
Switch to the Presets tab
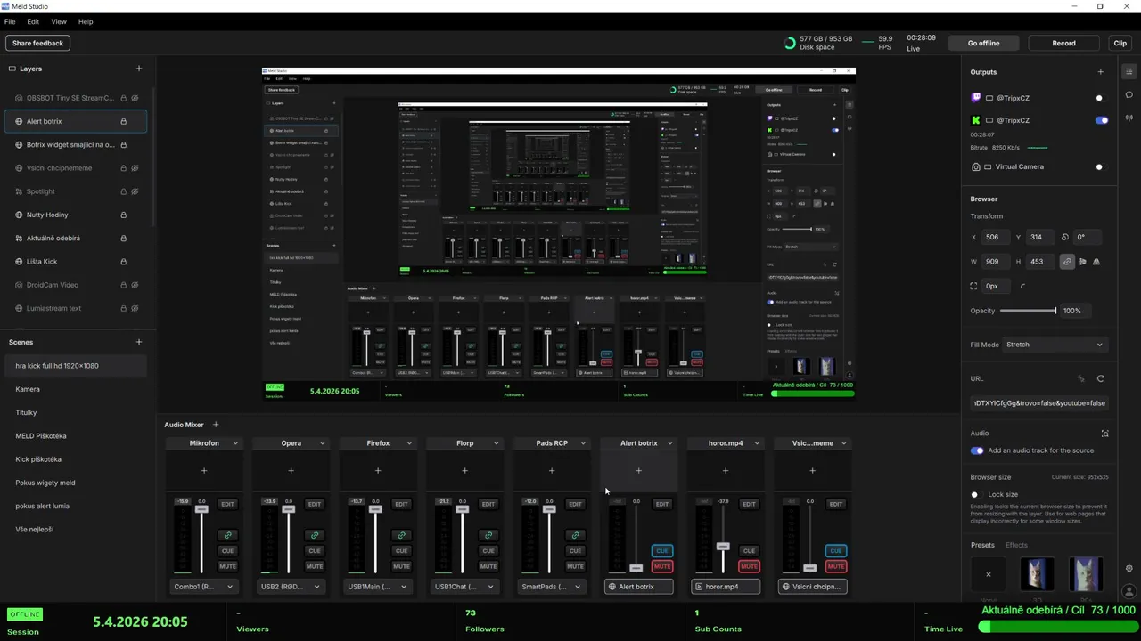pos(982,545)
